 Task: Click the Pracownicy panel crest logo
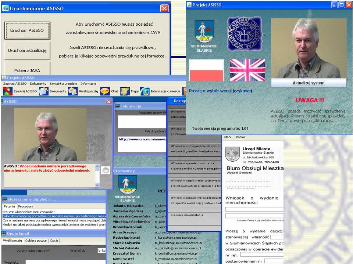pos(128,185)
